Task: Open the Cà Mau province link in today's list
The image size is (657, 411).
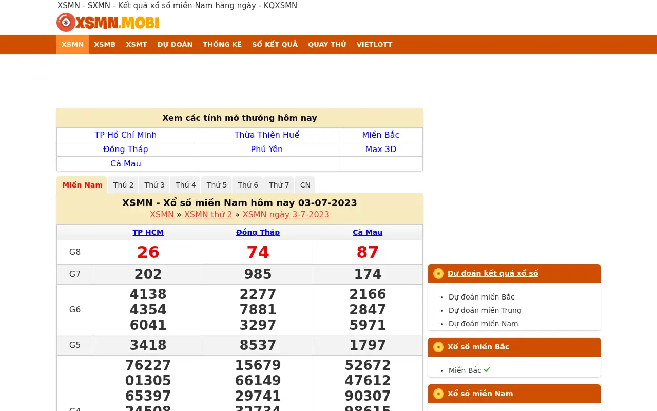Action: [x=126, y=163]
